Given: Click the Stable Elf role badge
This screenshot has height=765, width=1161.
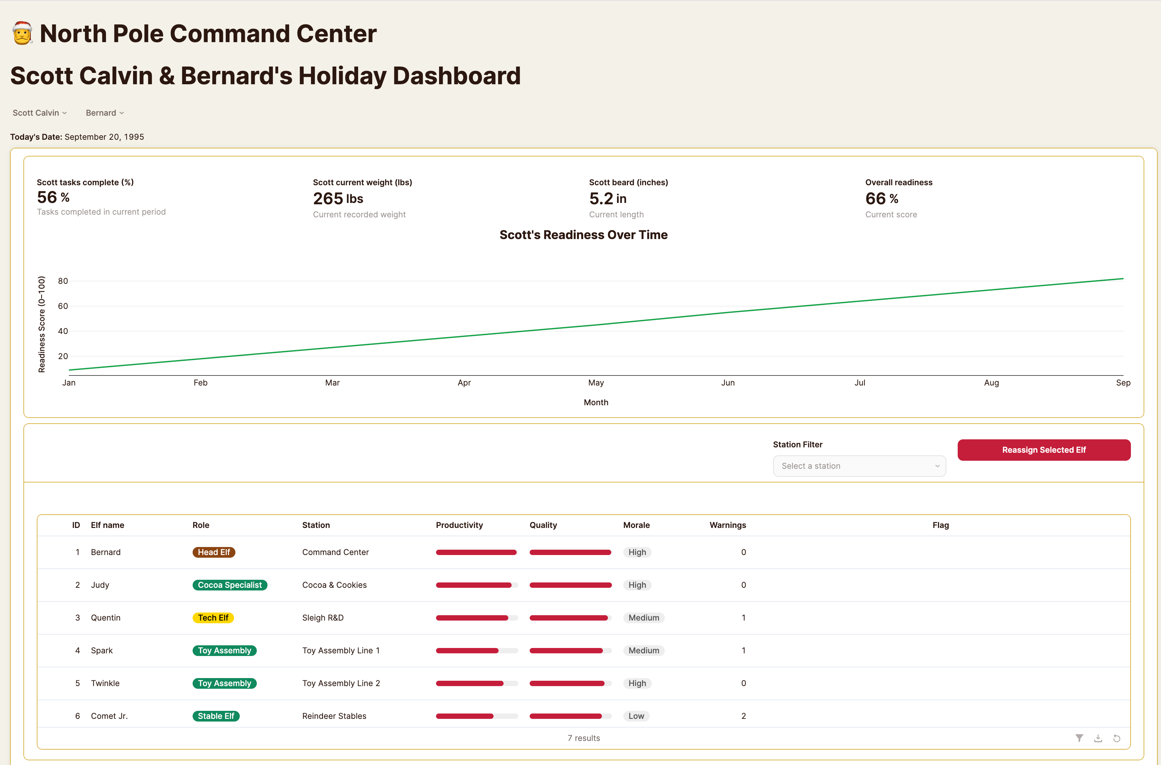Looking at the screenshot, I should pos(216,716).
